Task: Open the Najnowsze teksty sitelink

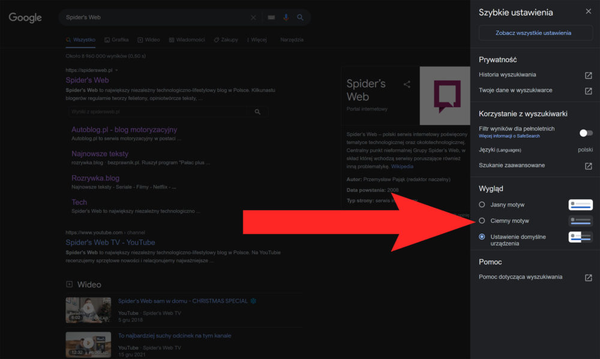Action: click(x=100, y=154)
